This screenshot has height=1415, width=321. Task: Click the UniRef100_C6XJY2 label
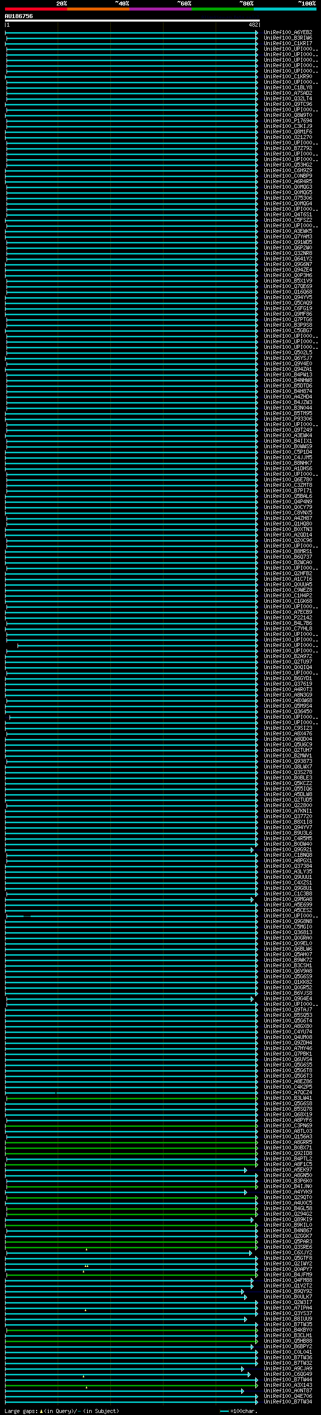click(288, 1252)
